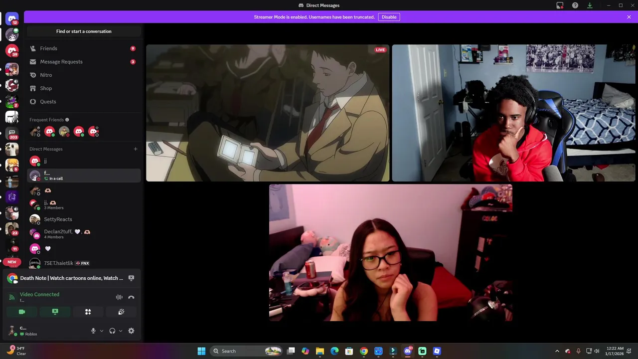638x359 pixels.
Task: Click the green download update icon
Action: pos(590,5)
